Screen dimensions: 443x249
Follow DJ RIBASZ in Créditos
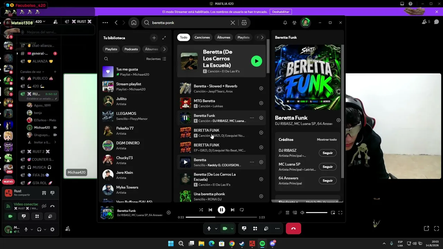pyautogui.click(x=327, y=153)
